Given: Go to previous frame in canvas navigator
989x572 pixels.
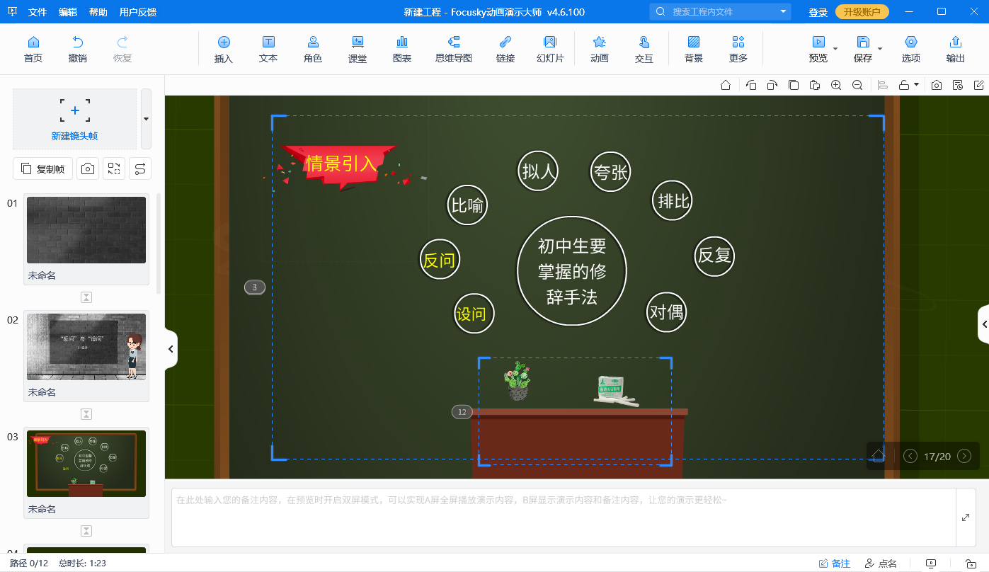Looking at the screenshot, I should pos(910,456).
